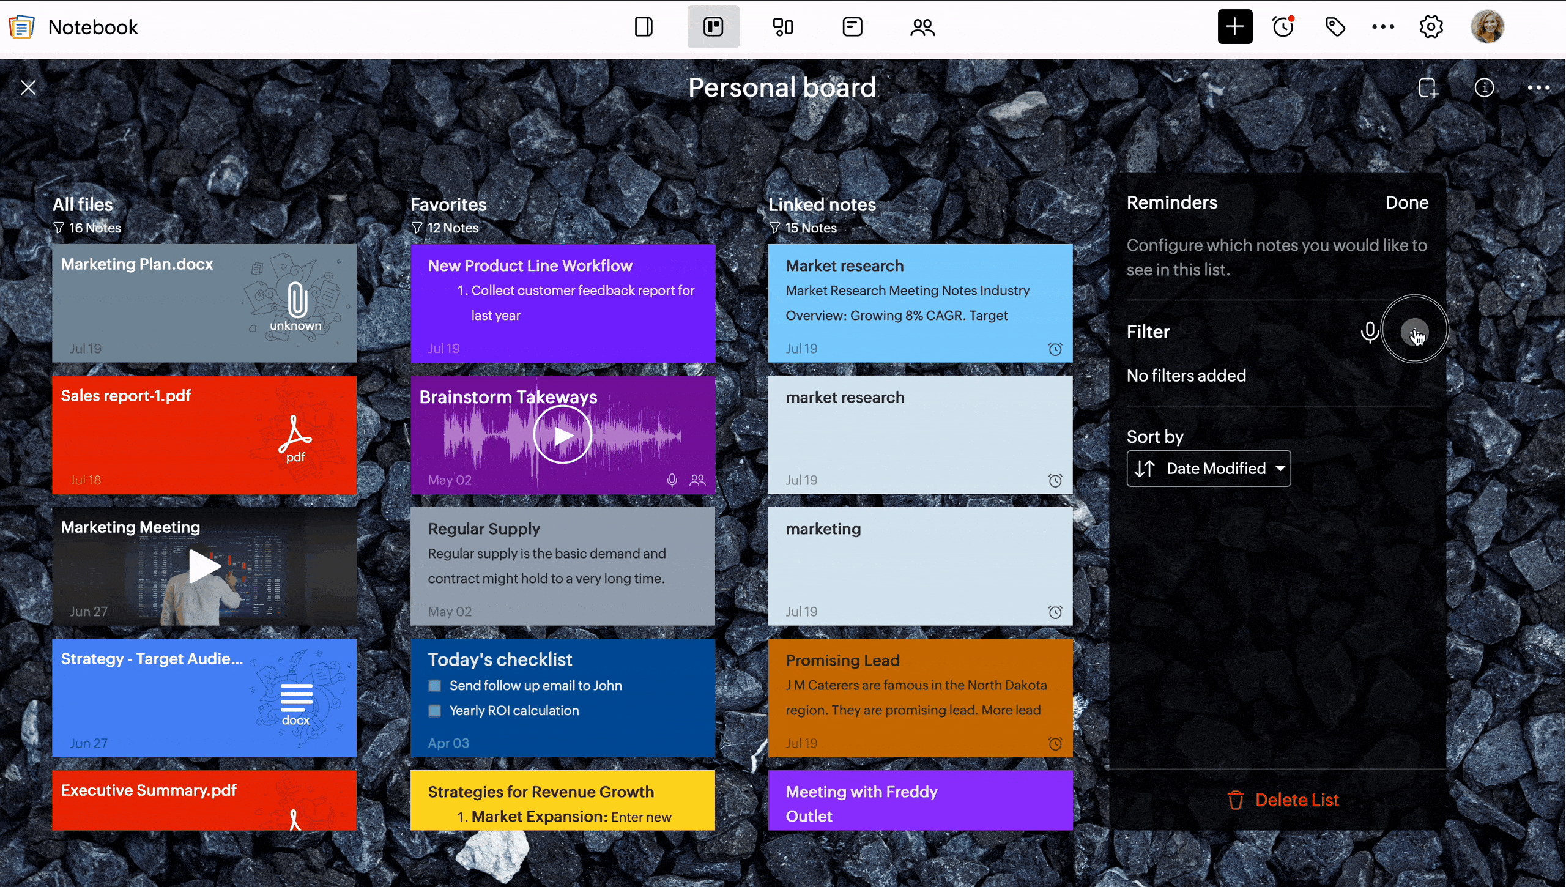Expand top toolbar more options ellipsis

click(1382, 27)
